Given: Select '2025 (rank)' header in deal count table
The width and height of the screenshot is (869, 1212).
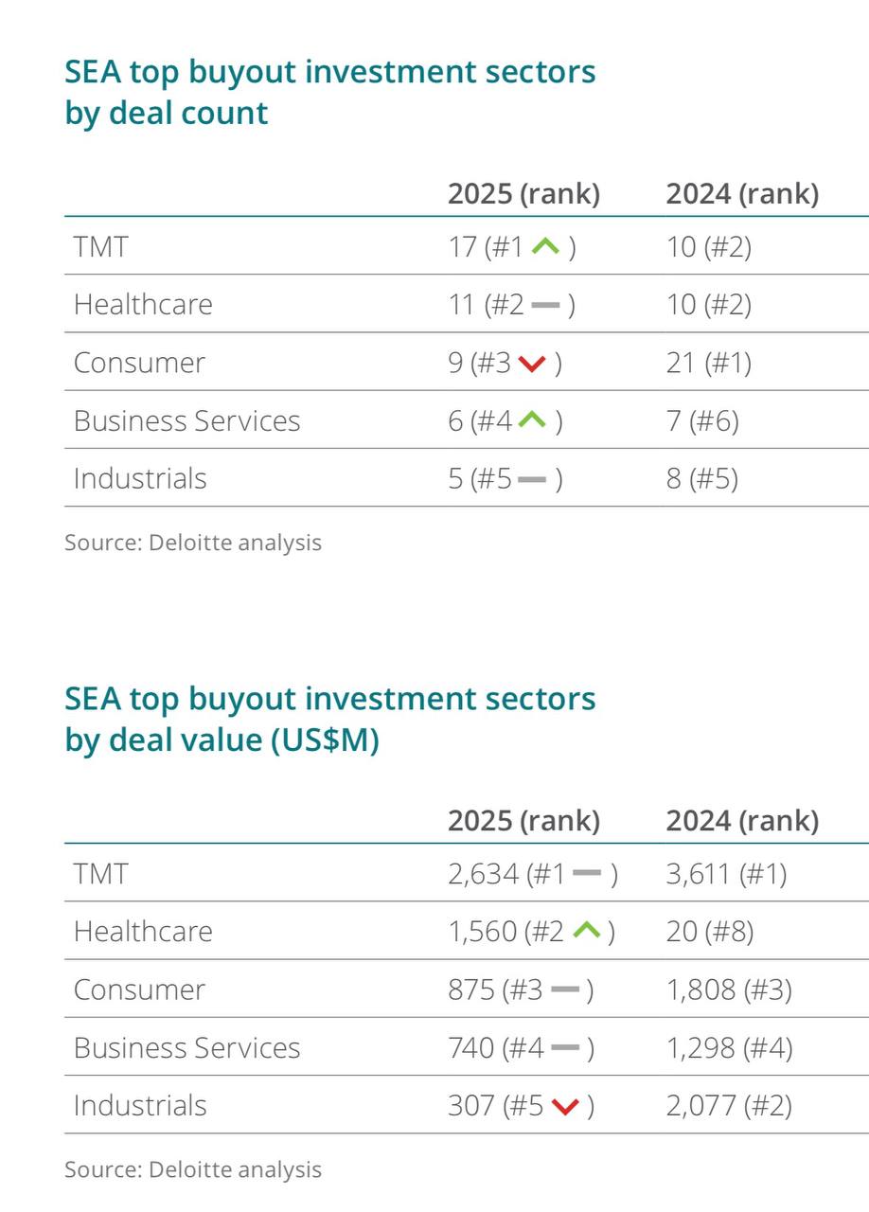Looking at the screenshot, I should pos(523,193).
